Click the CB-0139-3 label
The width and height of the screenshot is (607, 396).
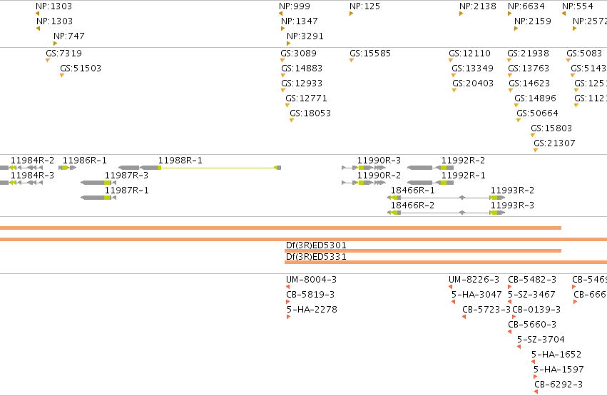tap(536, 310)
